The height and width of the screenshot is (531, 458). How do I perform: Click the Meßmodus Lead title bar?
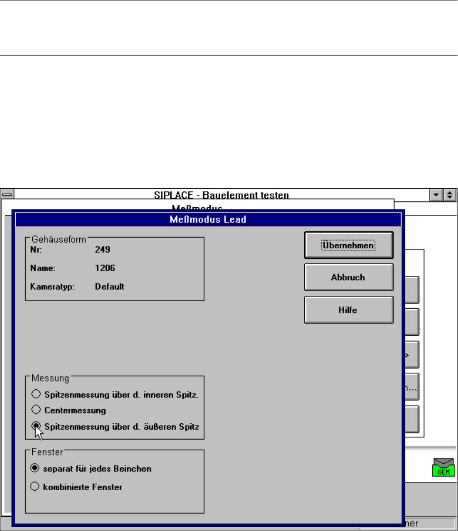[x=208, y=220]
